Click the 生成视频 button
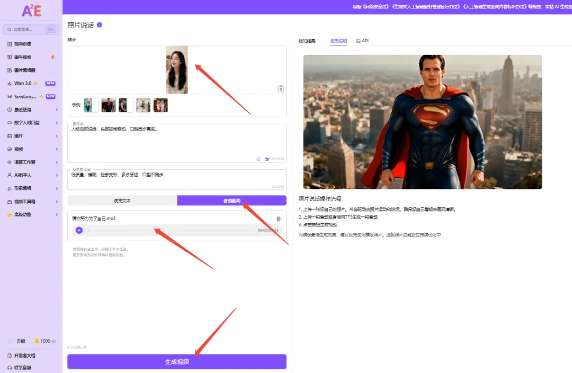The height and width of the screenshot is (373, 572). 177,362
